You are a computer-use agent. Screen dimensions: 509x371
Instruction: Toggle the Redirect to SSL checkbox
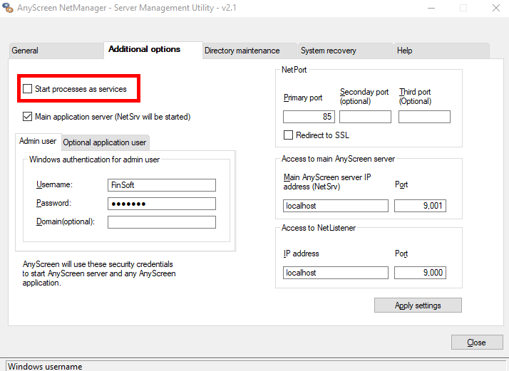tap(289, 135)
